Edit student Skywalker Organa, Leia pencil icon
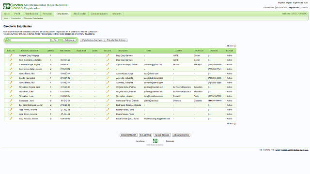The height and width of the screenshot is (174, 310). coord(11,87)
